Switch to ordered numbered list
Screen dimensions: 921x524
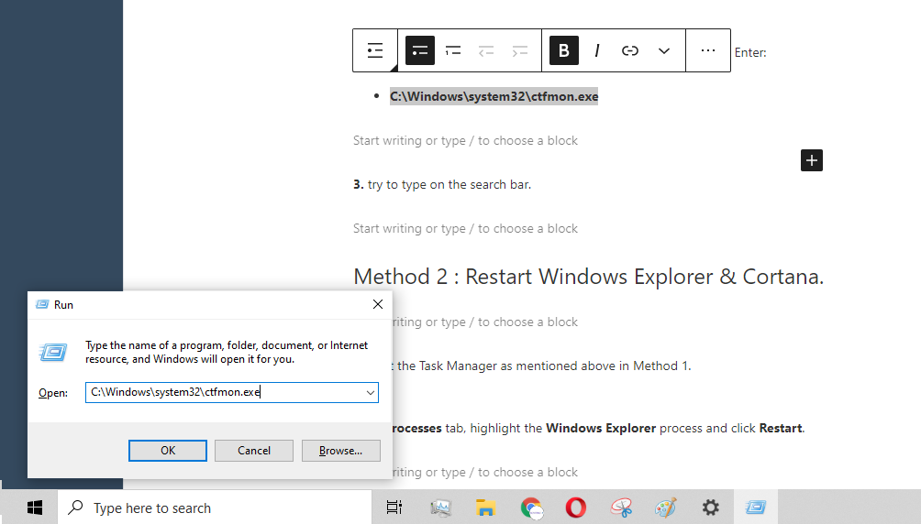(453, 50)
